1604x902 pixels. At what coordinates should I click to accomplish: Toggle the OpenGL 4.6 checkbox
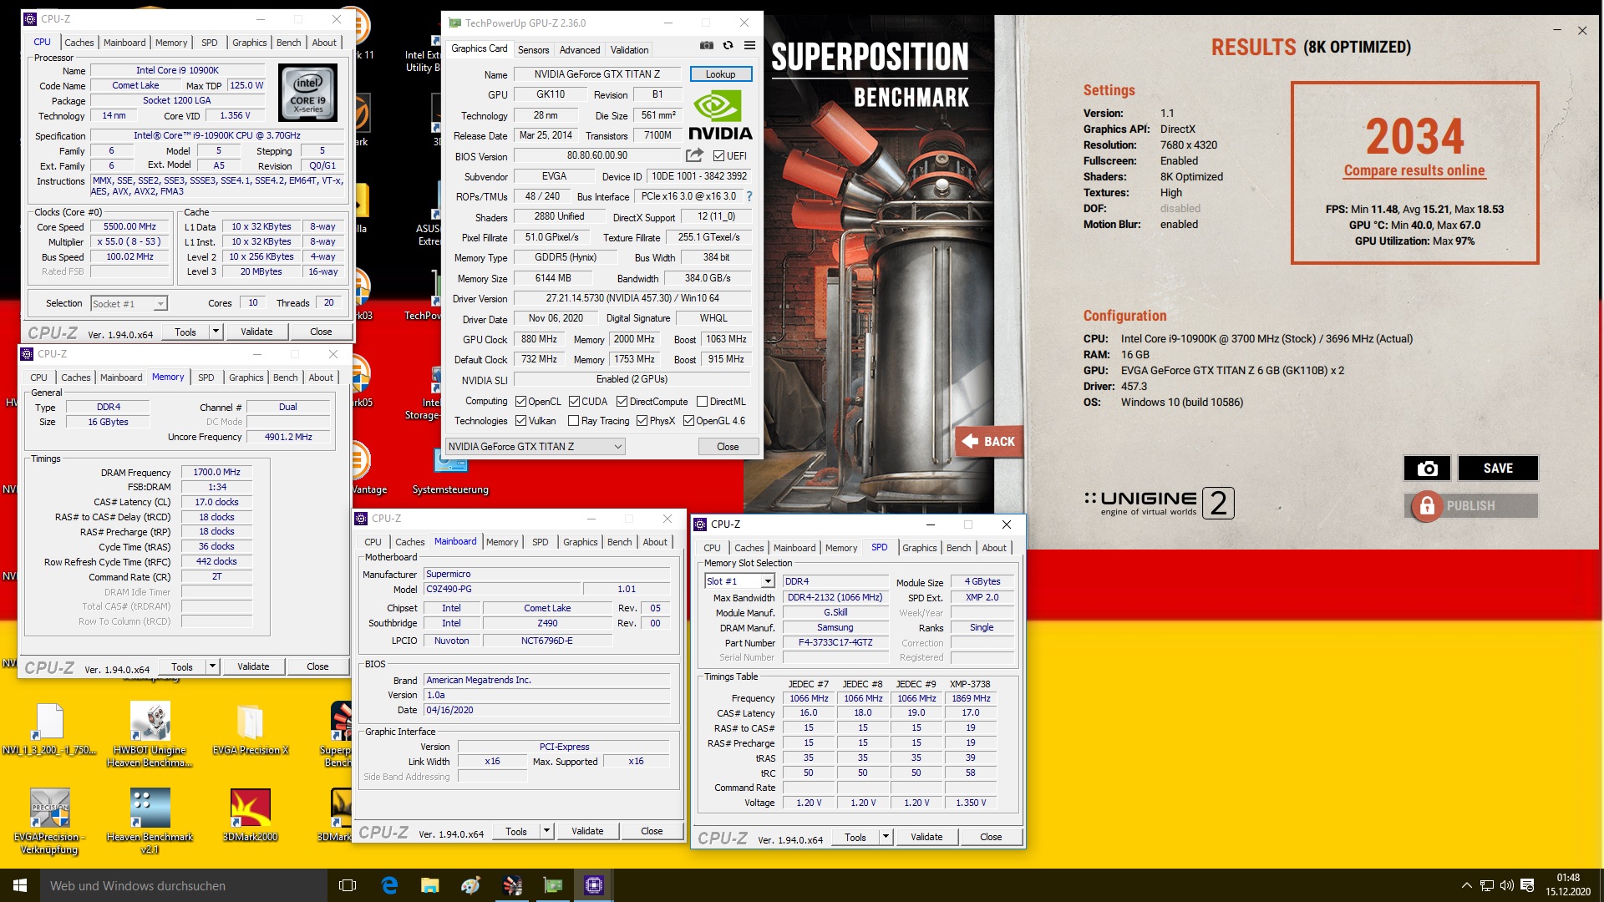pos(688,421)
